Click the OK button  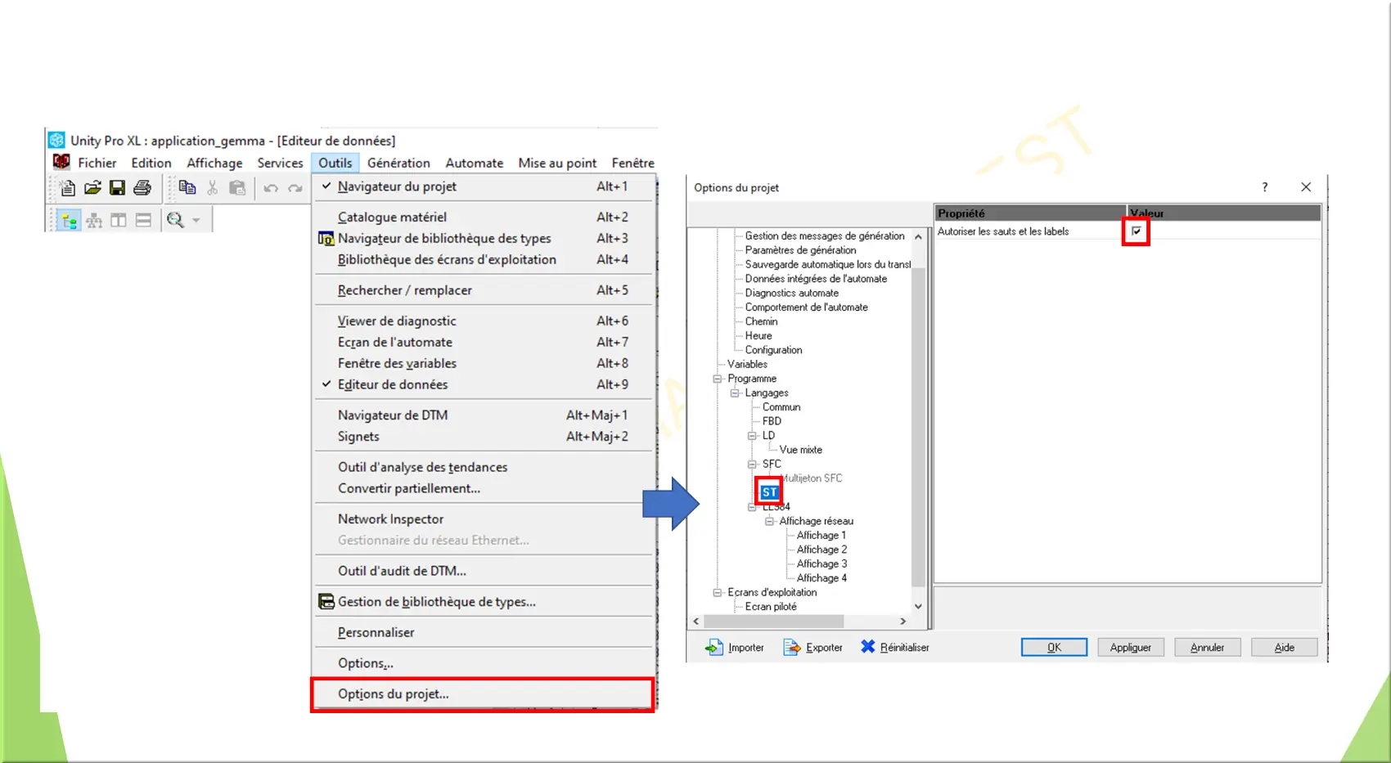coord(1054,647)
